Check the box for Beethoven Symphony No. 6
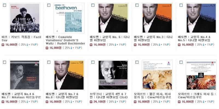Viewport: 219px width, 109px height. point(93,5)
